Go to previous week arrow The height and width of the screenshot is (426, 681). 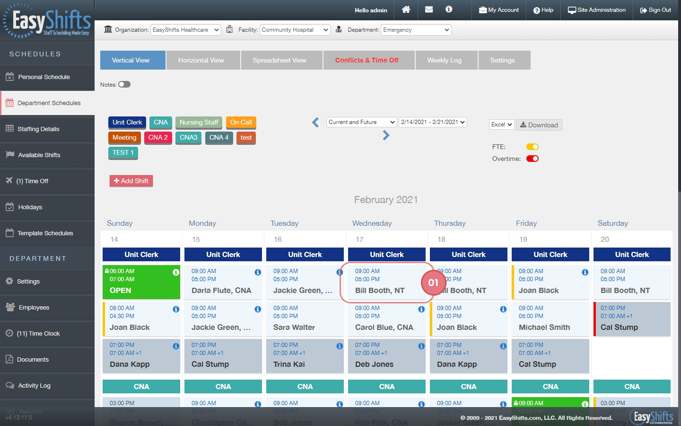(x=315, y=123)
